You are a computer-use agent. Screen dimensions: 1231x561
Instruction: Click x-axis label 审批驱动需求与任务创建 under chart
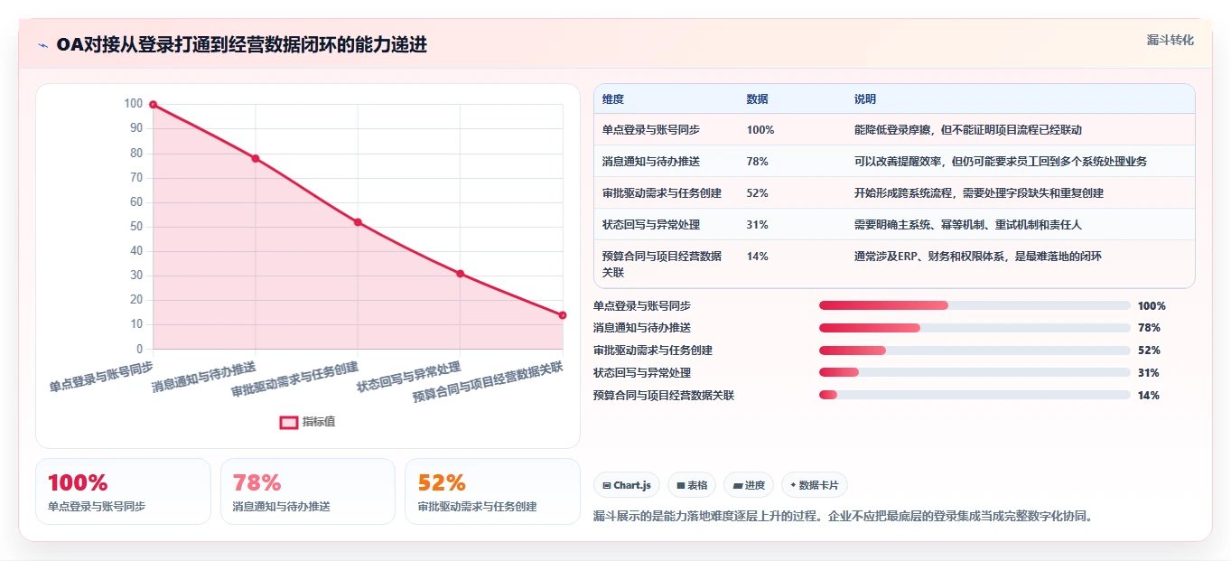[x=295, y=379]
